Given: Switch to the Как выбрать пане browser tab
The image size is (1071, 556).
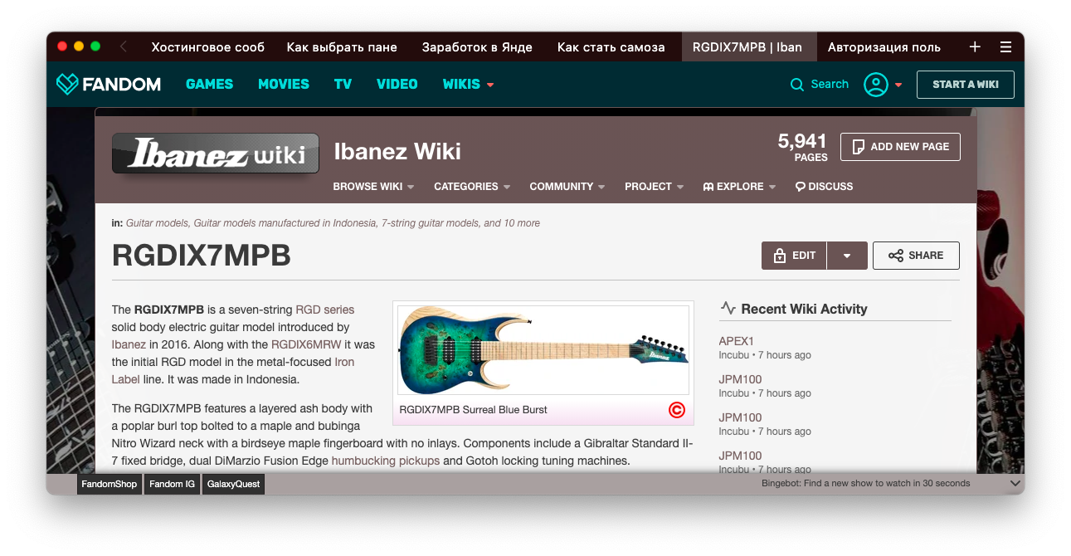Looking at the screenshot, I should [342, 47].
